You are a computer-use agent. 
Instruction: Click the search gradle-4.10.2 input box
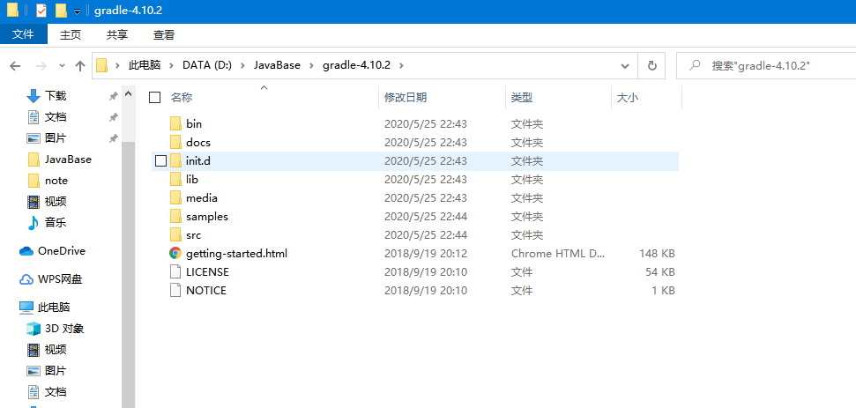coord(766,66)
